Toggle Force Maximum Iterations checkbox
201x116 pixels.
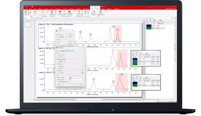(x=57, y=82)
